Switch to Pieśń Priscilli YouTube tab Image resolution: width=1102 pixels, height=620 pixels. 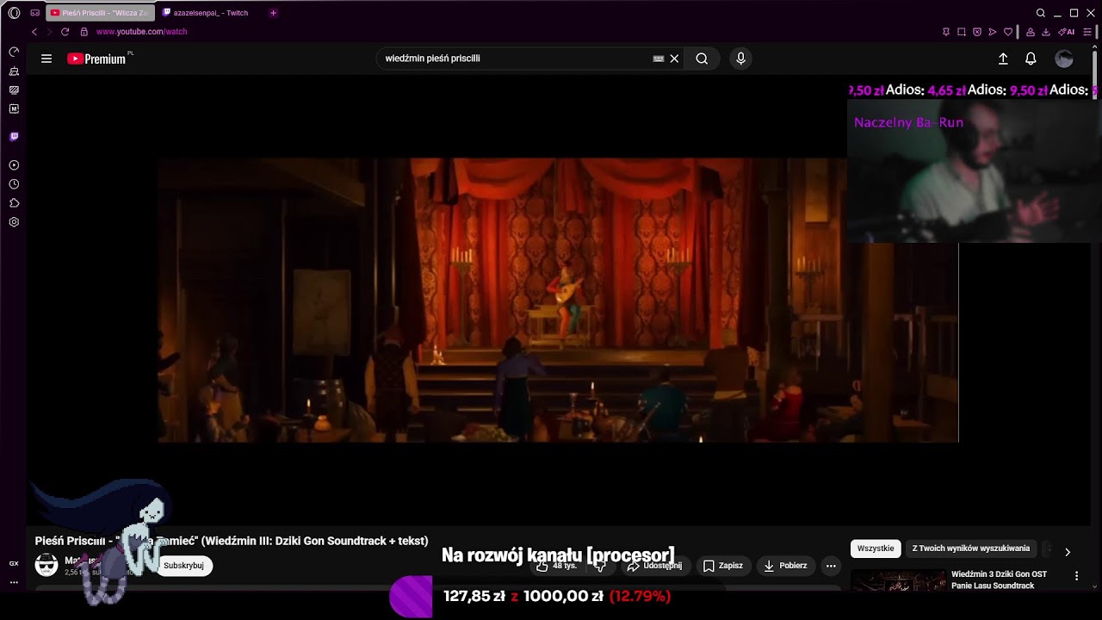100,13
